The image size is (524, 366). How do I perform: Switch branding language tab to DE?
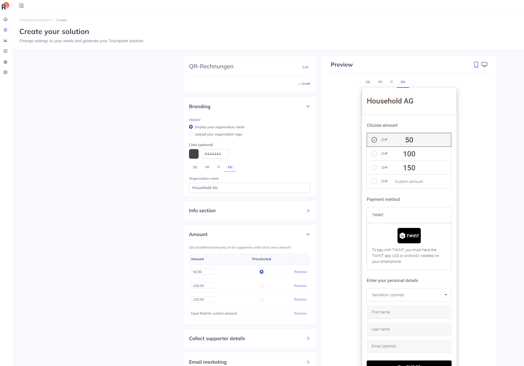point(195,167)
